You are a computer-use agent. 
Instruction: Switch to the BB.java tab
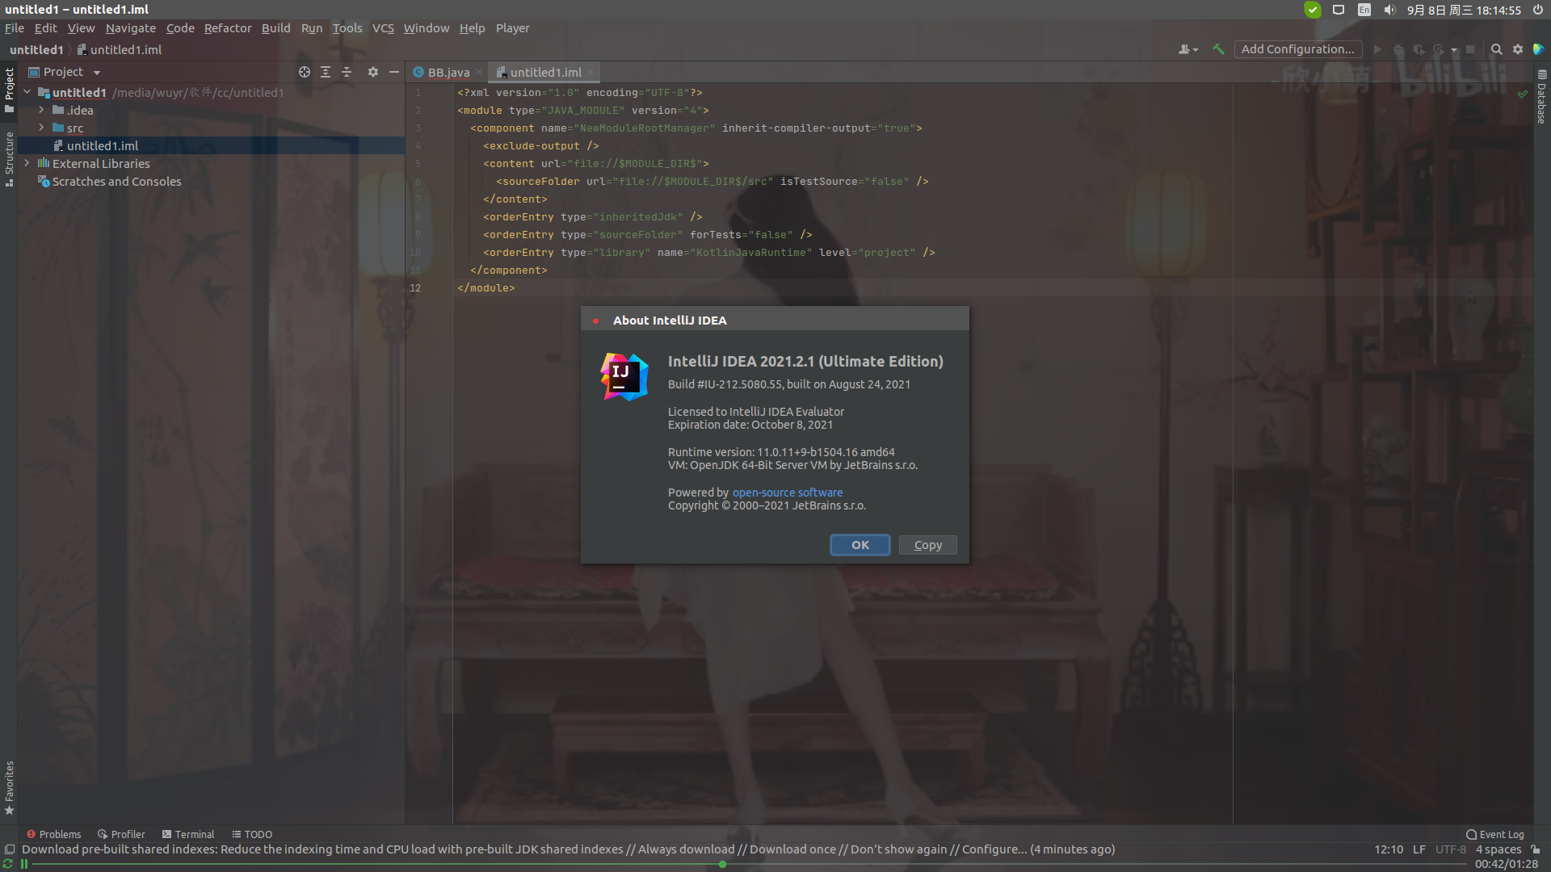(x=448, y=72)
